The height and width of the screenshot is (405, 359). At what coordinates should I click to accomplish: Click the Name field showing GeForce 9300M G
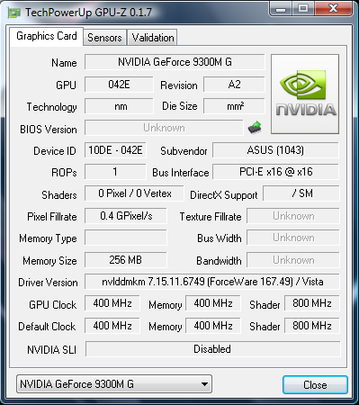pyautogui.click(x=175, y=62)
